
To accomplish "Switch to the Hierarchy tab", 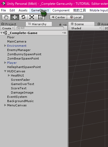I will click(39, 24).
